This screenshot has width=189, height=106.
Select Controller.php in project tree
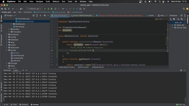coord(24,19)
